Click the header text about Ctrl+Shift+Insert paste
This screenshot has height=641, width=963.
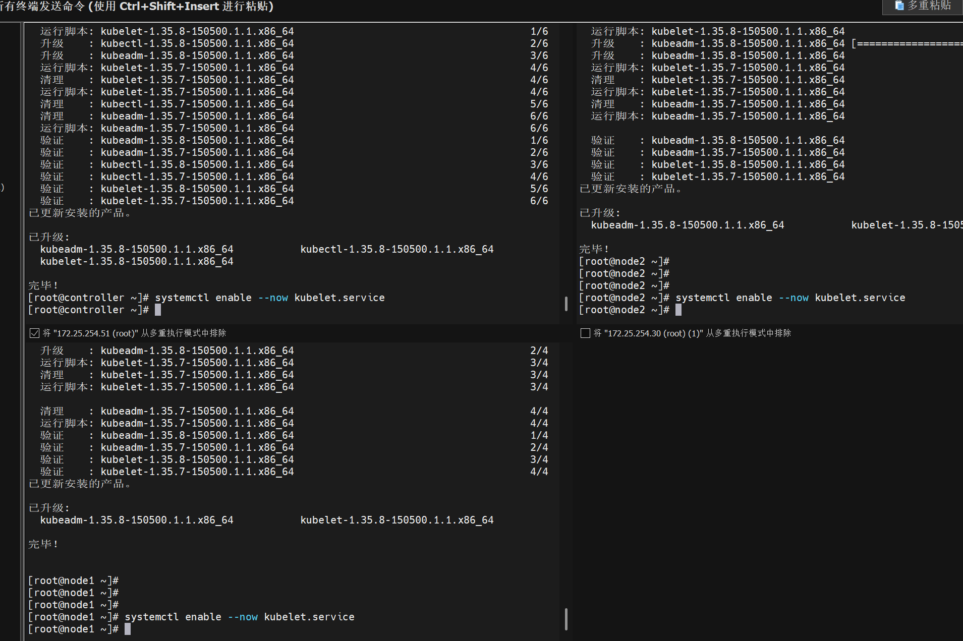click(137, 7)
